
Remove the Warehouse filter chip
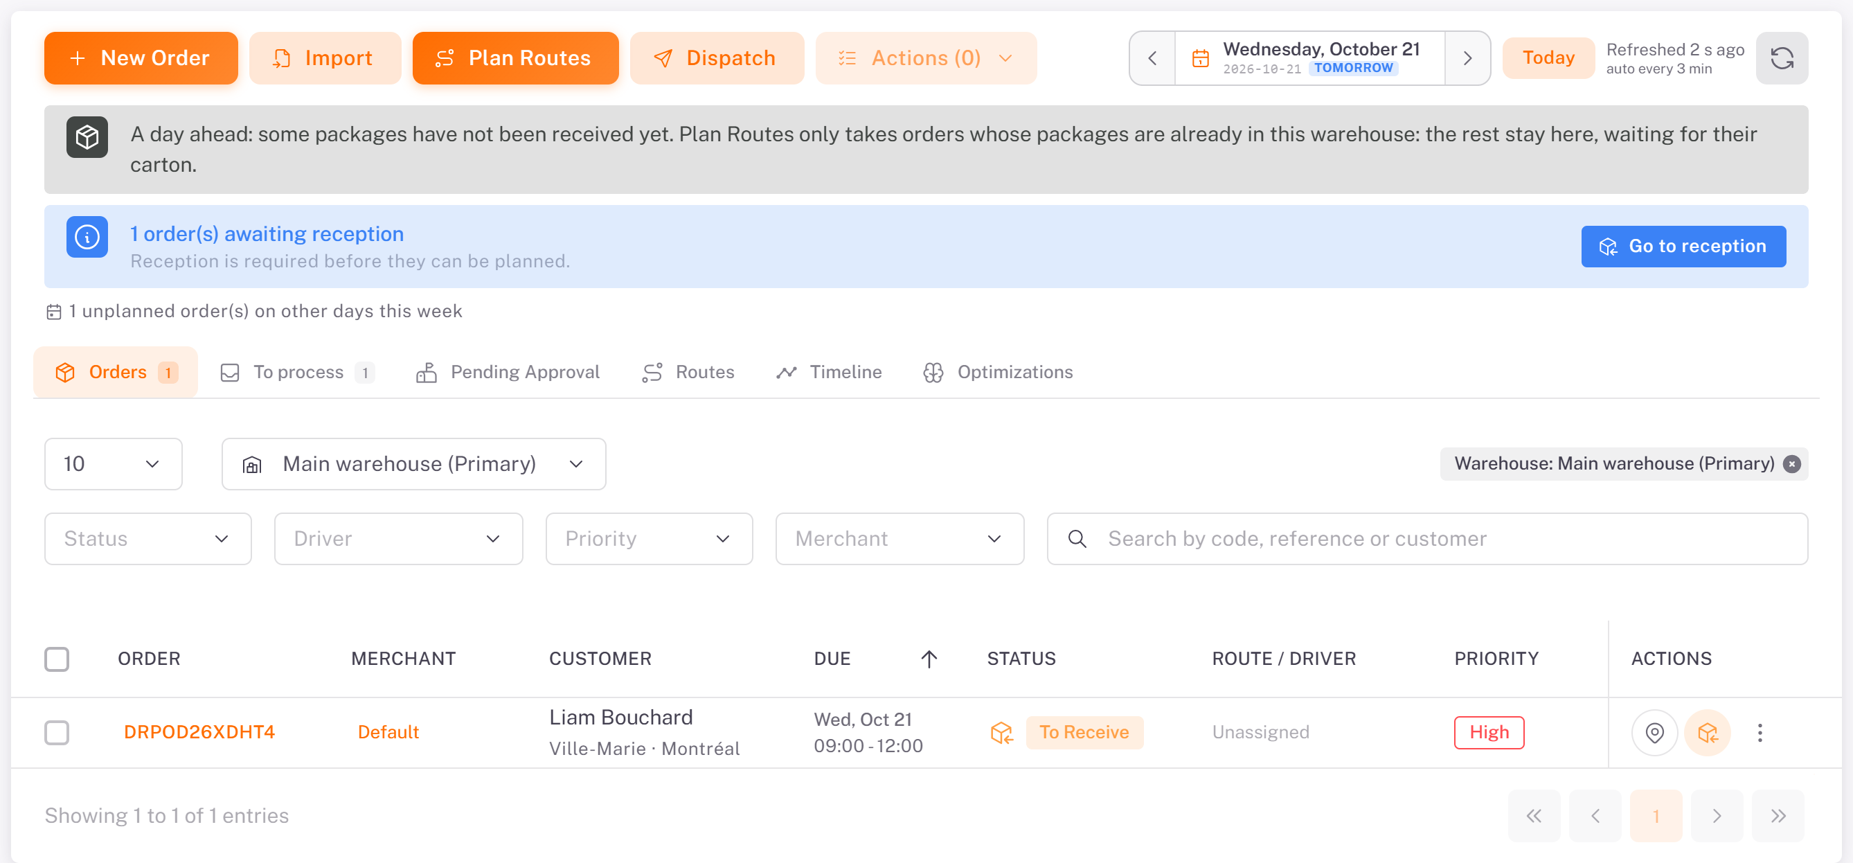(1791, 463)
